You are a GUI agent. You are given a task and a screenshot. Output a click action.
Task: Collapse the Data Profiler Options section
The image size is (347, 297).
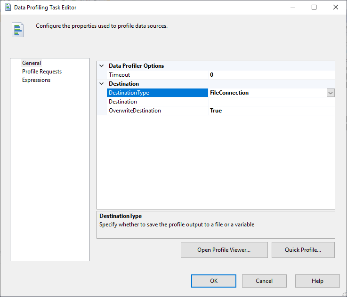tap(102, 66)
